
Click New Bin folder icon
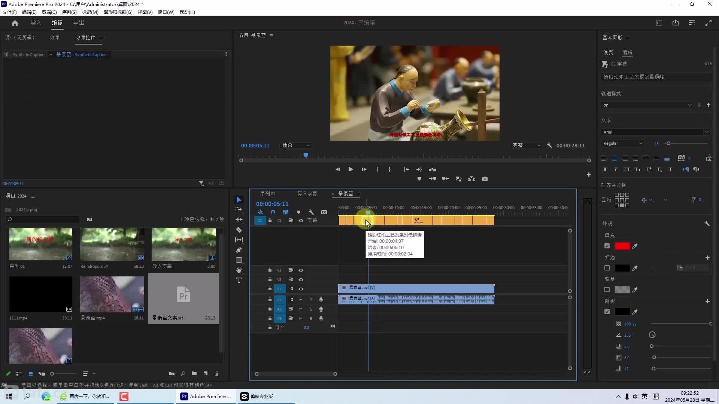[194, 374]
